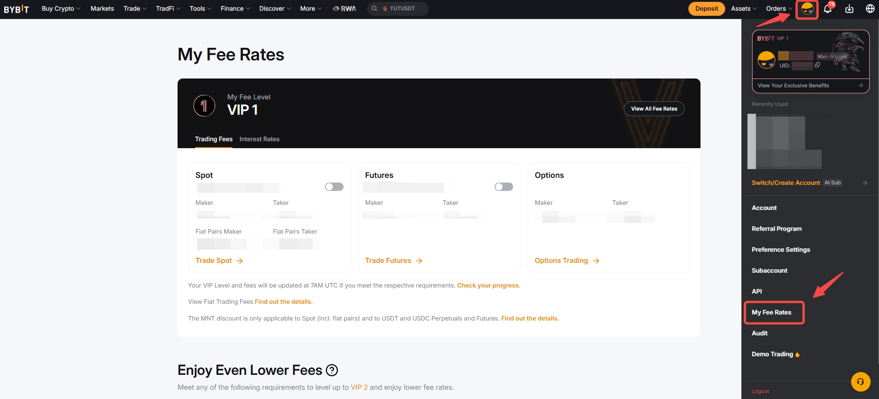Click the arrow next to Trade Spot
Image resolution: width=879 pixels, height=399 pixels.
(240, 261)
